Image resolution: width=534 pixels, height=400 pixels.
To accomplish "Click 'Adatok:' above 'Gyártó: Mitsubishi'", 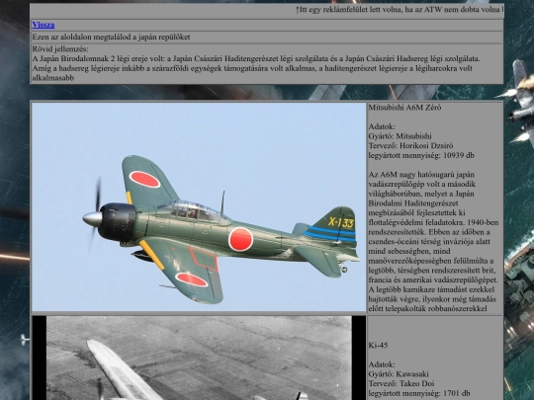I will (x=382, y=126).
